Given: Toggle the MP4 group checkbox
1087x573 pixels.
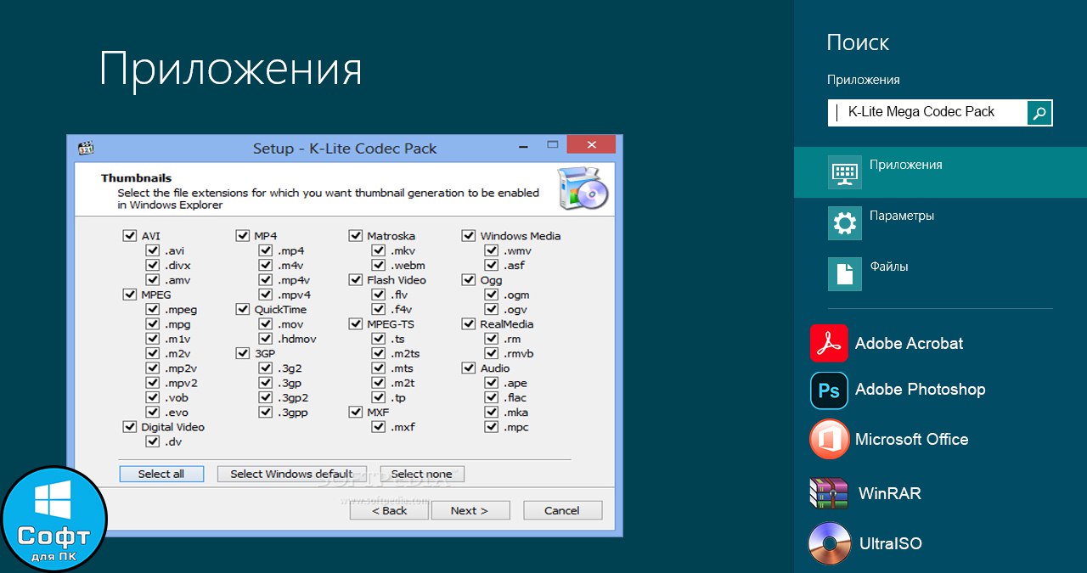Looking at the screenshot, I should point(243,236).
